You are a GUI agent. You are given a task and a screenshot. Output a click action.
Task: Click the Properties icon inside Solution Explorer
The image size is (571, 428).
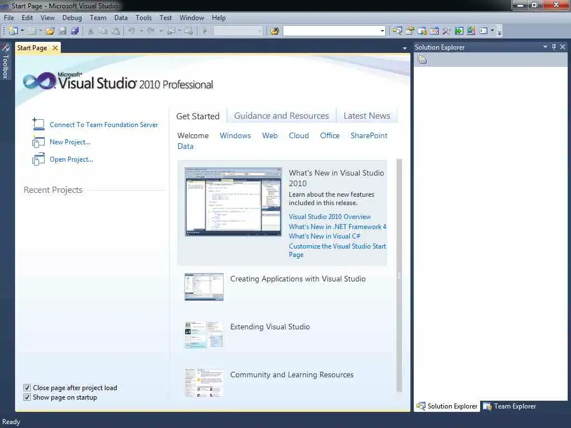point(422,60)
